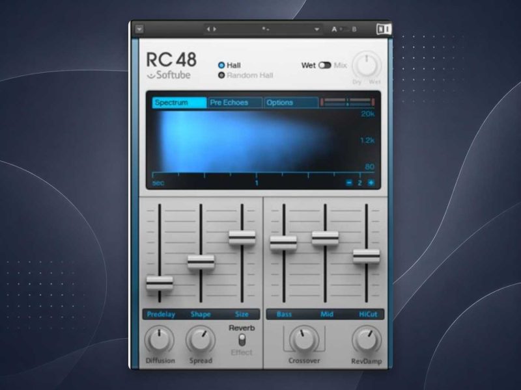
Task: Click the Mid fader handle
Action: pos(325,238)
